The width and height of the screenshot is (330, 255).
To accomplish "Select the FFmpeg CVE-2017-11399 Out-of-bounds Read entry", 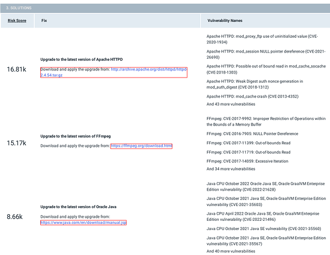I will pos(248,143).
